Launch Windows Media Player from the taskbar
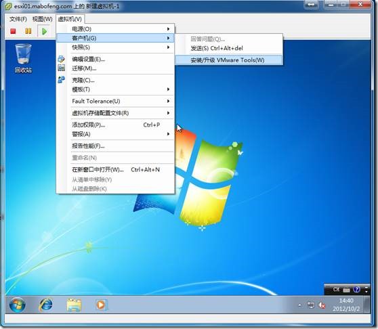378x329 pixels. [101, 305]
